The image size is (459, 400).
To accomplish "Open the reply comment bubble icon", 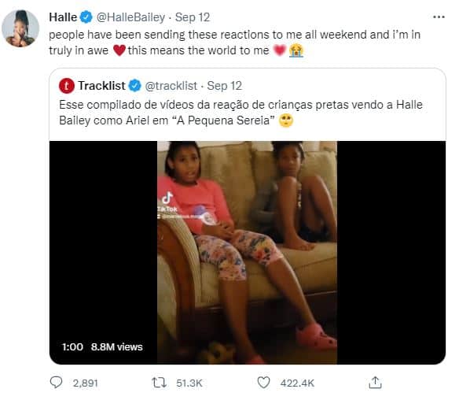I will click(x=56, y=383).
